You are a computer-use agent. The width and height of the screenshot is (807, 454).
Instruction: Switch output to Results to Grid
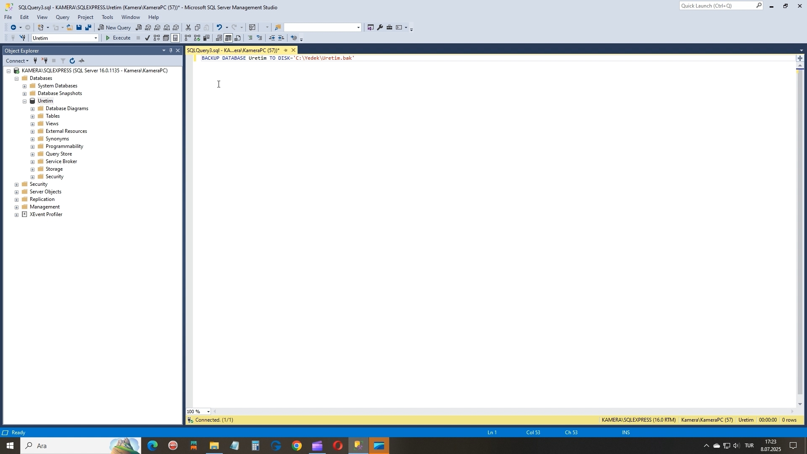pyautogui.click(x=228, y=38)
